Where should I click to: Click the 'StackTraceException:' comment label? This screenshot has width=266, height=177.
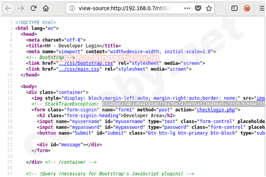(72, 104)
